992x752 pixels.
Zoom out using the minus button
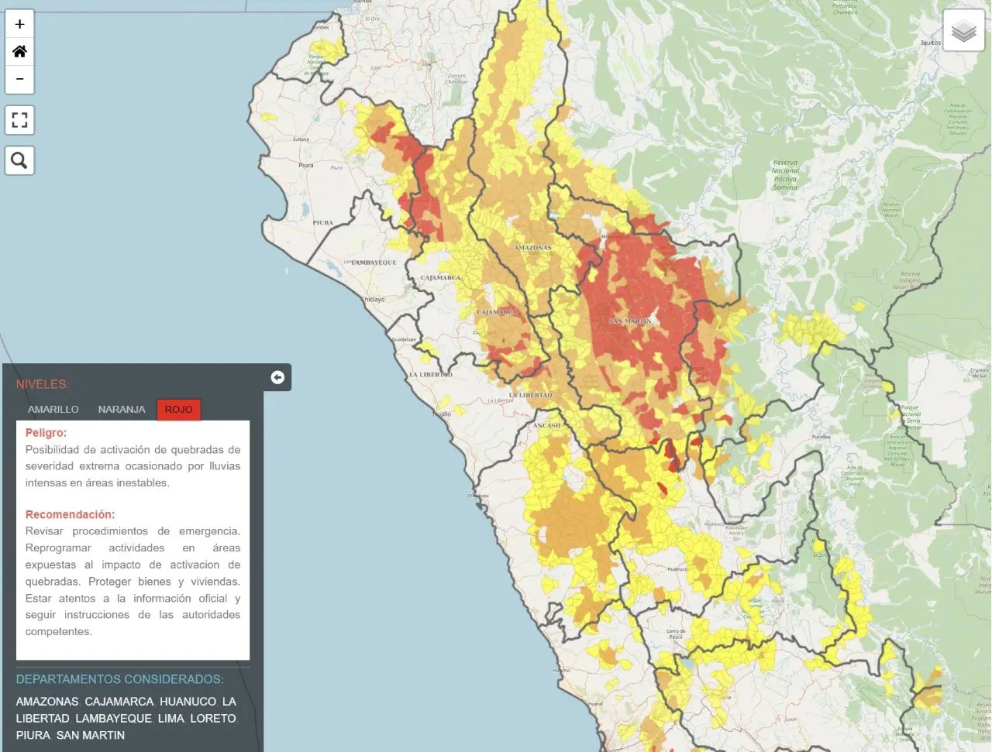point(19,79)
